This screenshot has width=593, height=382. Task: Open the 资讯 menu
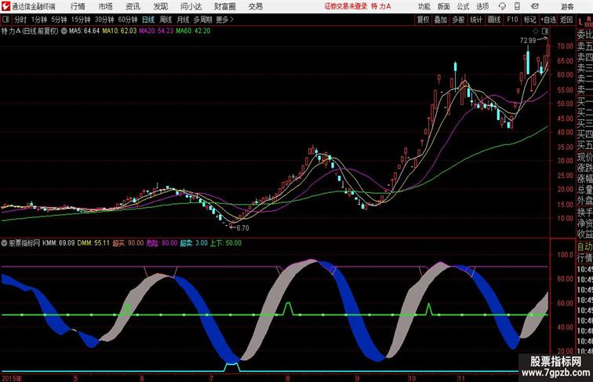click(x=133, y=6)
